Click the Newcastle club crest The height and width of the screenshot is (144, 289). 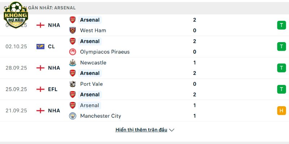(x=73, y=63)
